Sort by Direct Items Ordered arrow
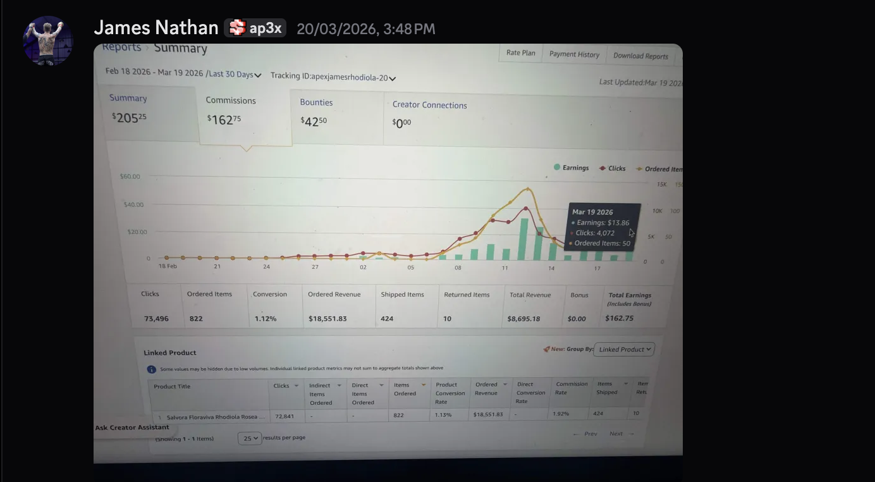875x482 pixels. [381, 385]
